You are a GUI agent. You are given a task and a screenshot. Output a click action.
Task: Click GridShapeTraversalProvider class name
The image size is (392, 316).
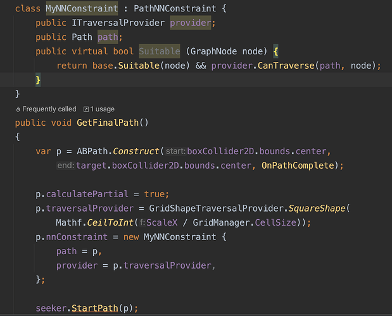(216, 209)
